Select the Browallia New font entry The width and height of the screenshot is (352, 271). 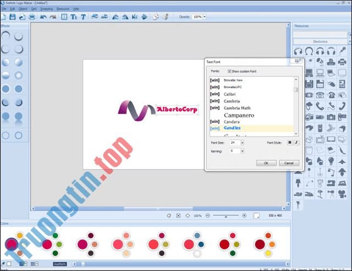pyautogui.click(x=251, y=80)
